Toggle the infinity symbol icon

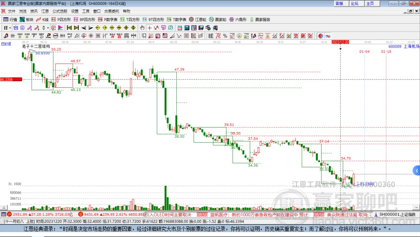[328, 36]
